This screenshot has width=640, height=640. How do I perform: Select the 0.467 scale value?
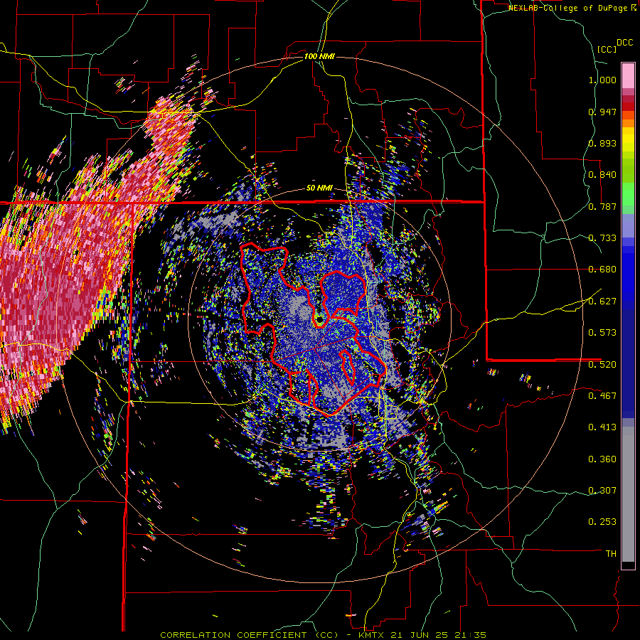click(602, 396)
